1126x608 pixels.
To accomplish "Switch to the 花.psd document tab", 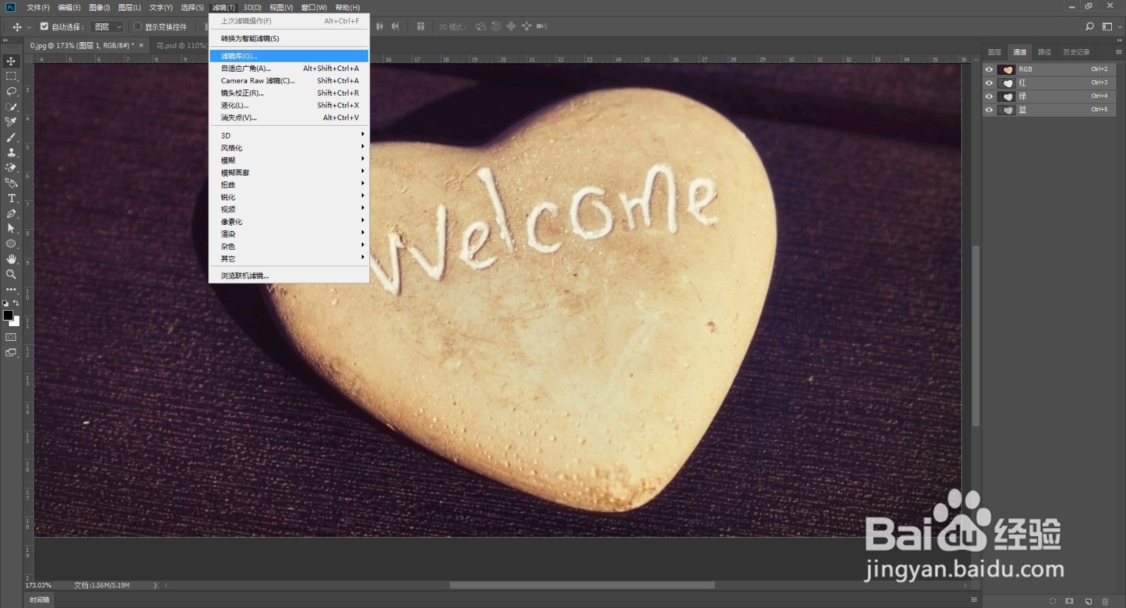I will tap(180, 46).
